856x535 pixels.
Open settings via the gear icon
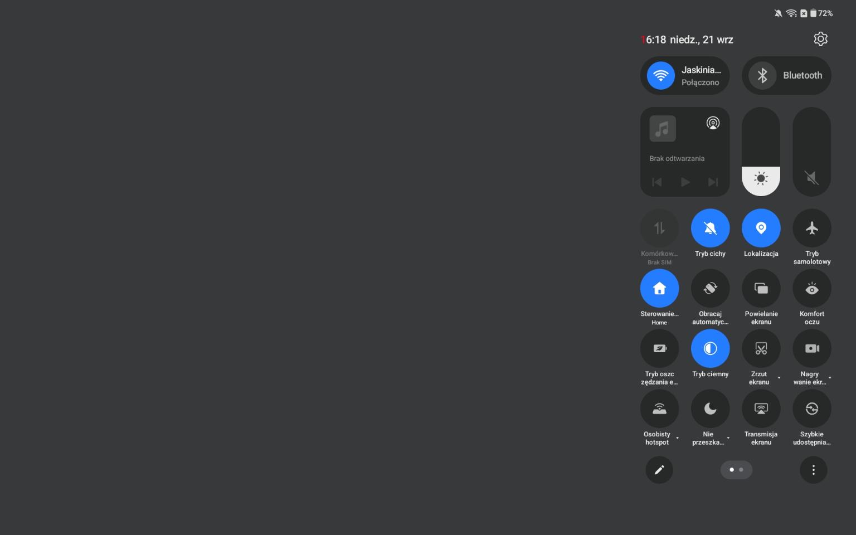[820, 39]
